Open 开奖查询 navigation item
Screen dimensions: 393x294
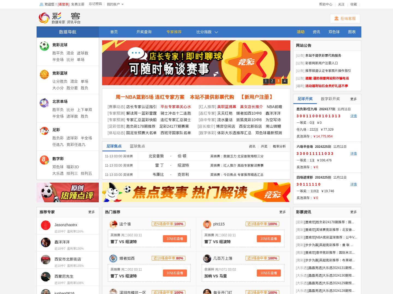[144, 32]
